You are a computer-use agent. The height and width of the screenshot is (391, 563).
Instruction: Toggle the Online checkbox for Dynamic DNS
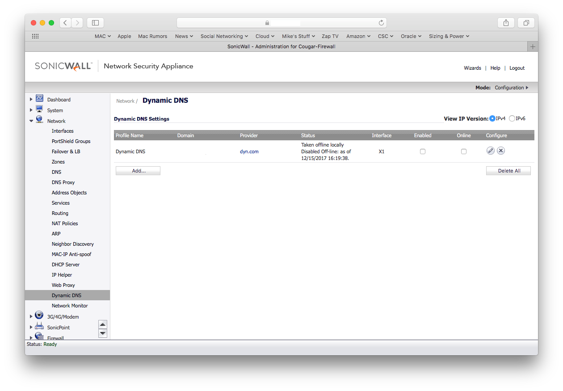464,151
